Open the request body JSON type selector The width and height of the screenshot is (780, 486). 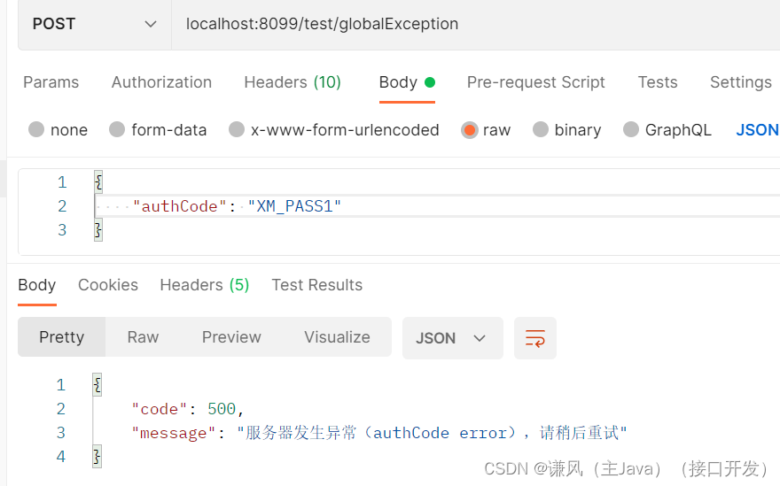click(757, 130)
